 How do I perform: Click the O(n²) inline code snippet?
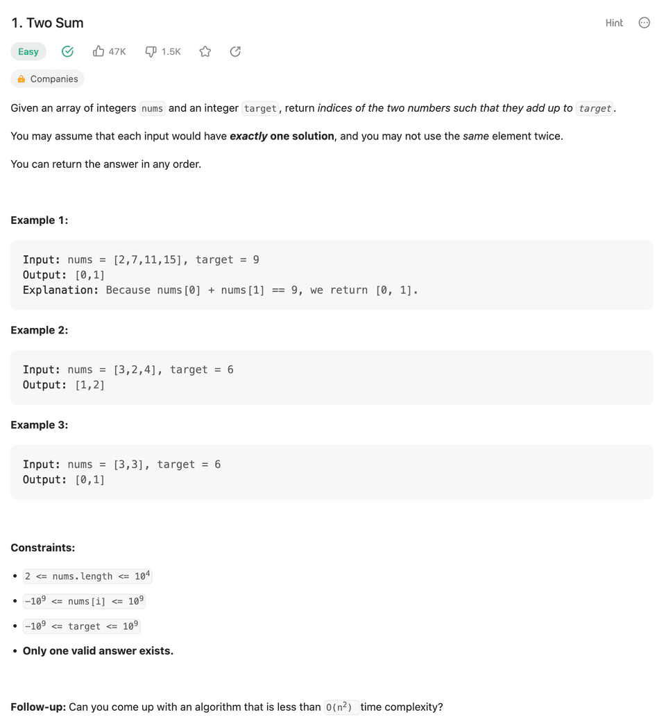(341, 707)
